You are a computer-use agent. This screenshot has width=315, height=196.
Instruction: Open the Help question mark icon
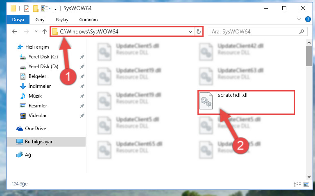coord(308,19)
